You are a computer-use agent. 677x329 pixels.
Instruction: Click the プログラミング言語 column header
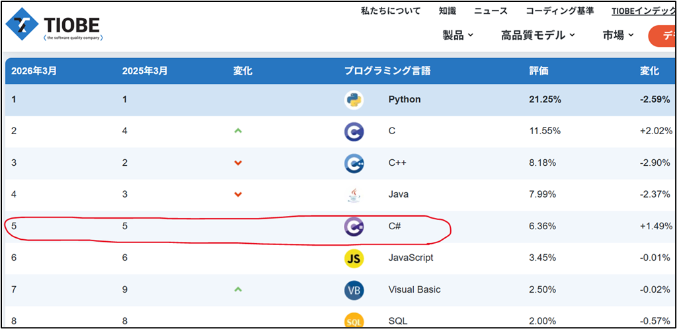[x=387, y=71]
